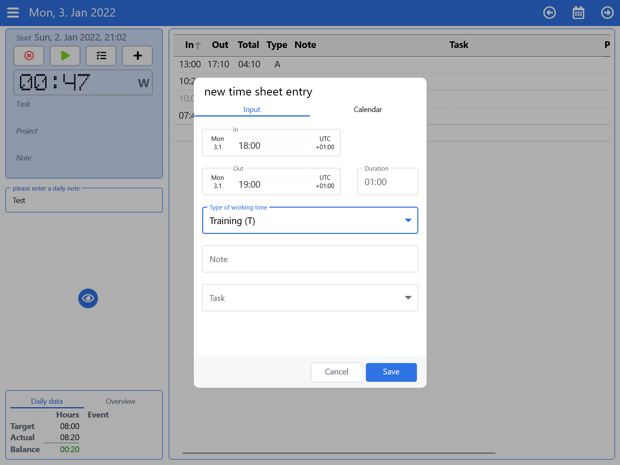The width and height of the screenshot is (620, 465).
Task: Click the timer display 00:47
Action: 55,82
